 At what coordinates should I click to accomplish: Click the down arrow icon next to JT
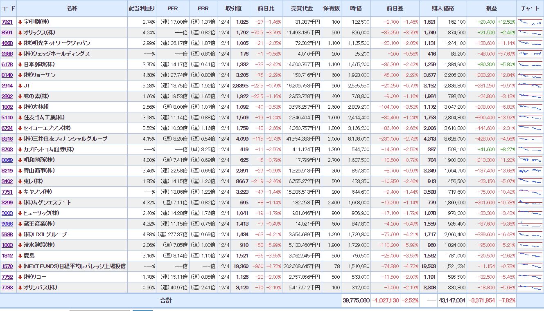point(20,86)
